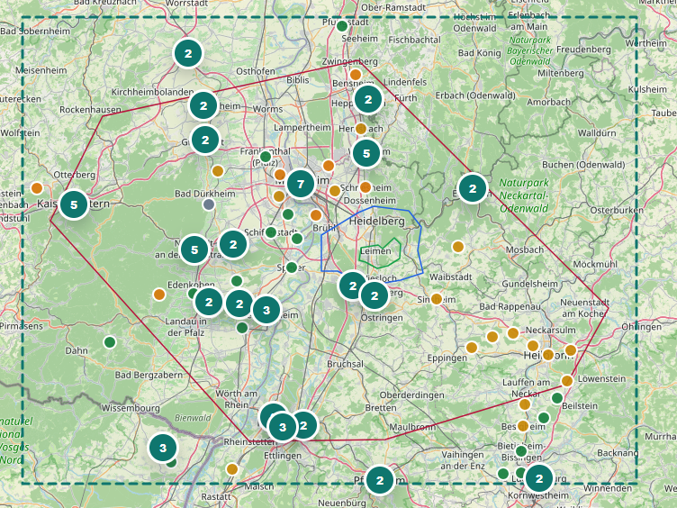Viewport: 677px width, 508px height.
Task: Select the gray marker near Bad Dürkheim
Action: click(209, 204)
